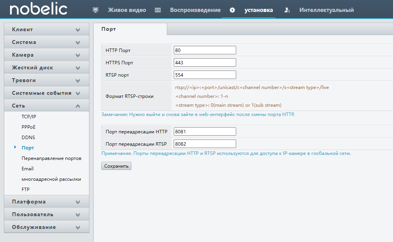
Task: Expand the Клиент section
Action: (x=47, y=29)
